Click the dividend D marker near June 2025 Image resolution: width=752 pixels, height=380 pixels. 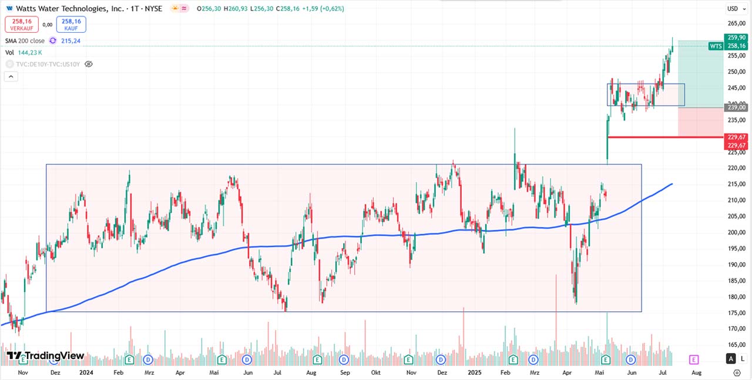pos(631,359)
